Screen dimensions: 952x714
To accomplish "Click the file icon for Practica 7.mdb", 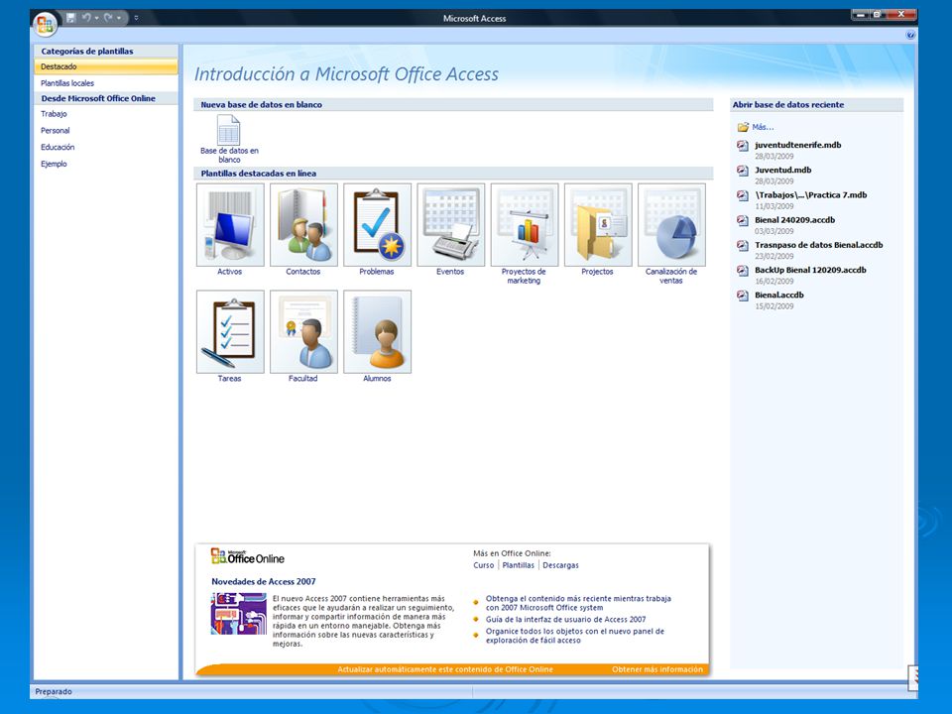I will 743,195.
